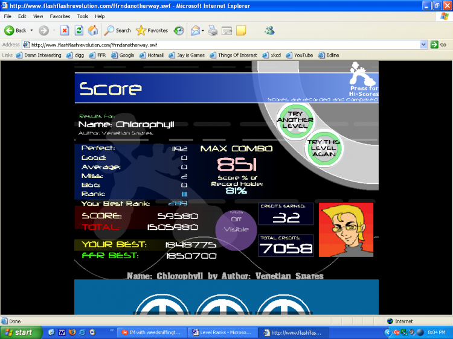Click Try This Level Again button
The height and width of the screenshot is (339, 453).
coord(323,148)
